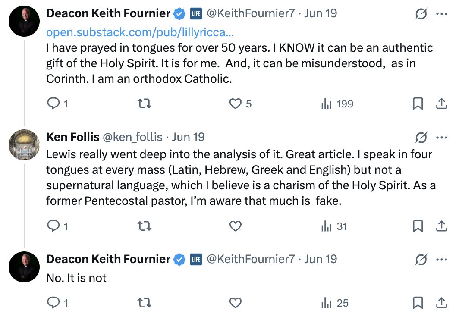Open Jun 19 timestamp on Ken Follis's tweet

click(x=188, y=137)
